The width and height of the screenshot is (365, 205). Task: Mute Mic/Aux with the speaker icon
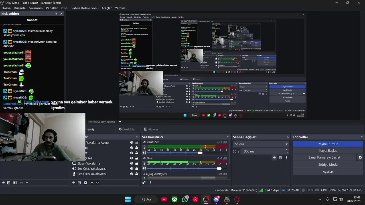click(144, 169)
